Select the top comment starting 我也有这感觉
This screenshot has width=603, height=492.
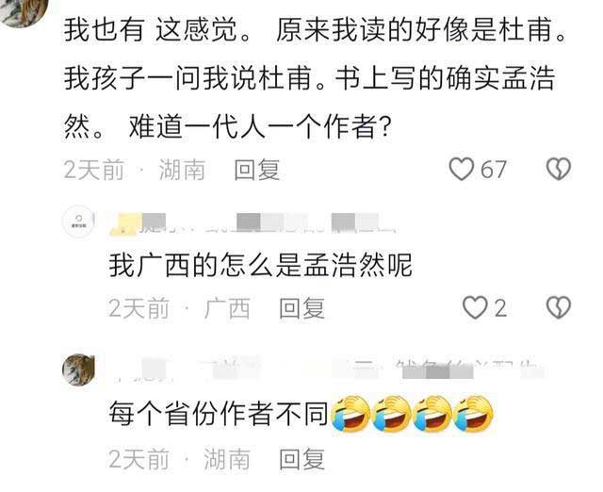pyautogui.click(x=315, y=78)
